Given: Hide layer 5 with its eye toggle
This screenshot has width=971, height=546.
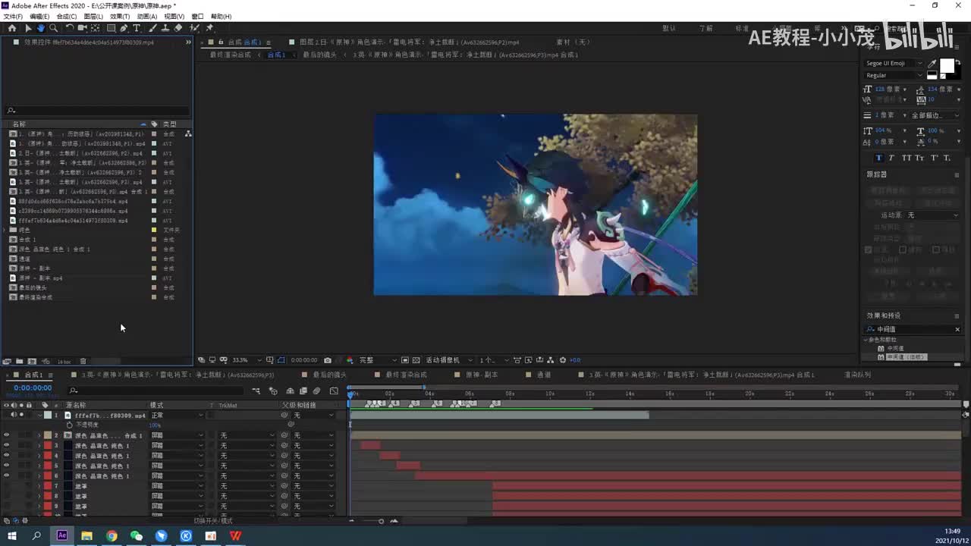Looking at the screenshot, I should coord(6,466).
